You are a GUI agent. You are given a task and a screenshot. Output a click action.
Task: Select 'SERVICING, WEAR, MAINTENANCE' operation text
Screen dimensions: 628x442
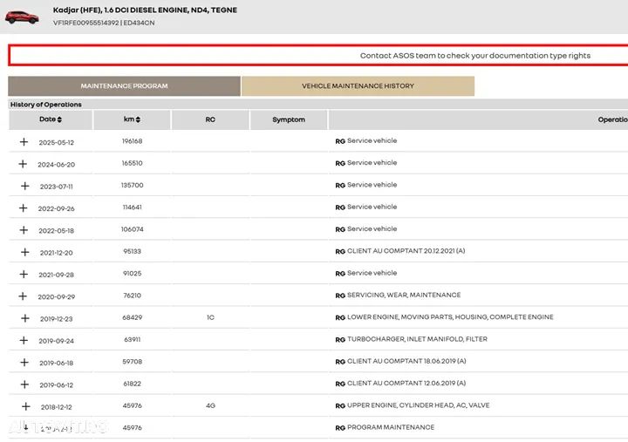[404, 295]
